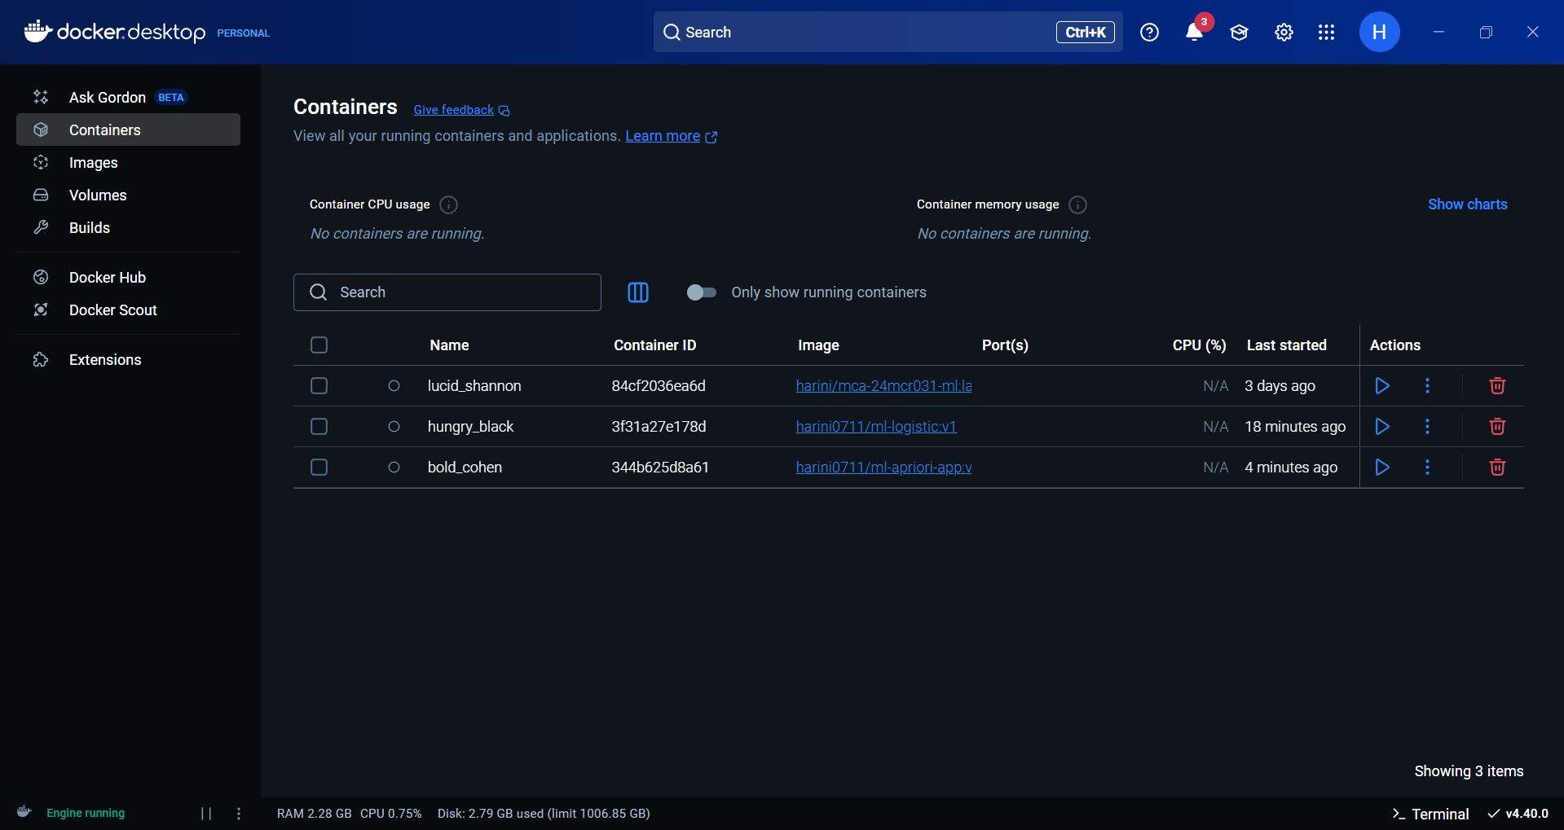Open harini0711/ml-logistic:v1 image link
The height and width of the screenshot is (830, 1564).
pos(876,427)
